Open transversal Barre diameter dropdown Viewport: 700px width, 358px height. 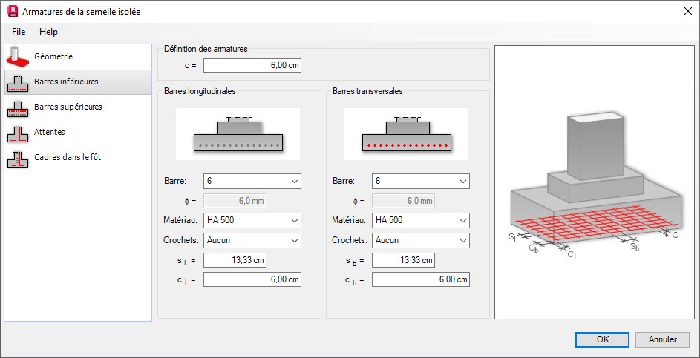421,181
